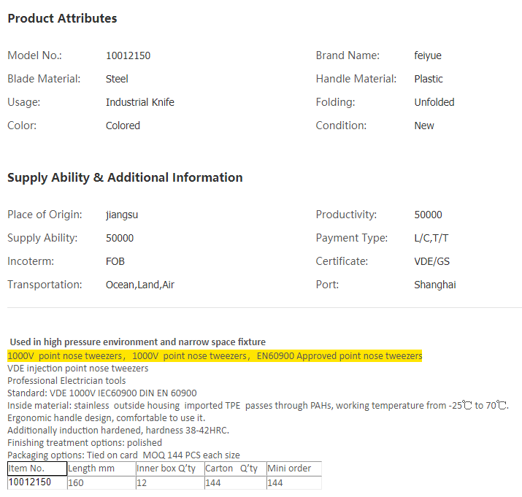Select the model number value 10012150
This screenshot has height=497, width=522.
point(128,55)
